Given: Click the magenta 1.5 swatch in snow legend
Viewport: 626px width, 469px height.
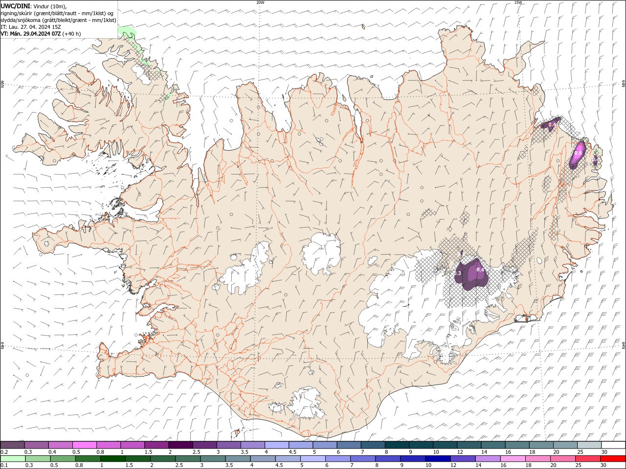Looking at the screenshot, I should [x=156, y=445].
